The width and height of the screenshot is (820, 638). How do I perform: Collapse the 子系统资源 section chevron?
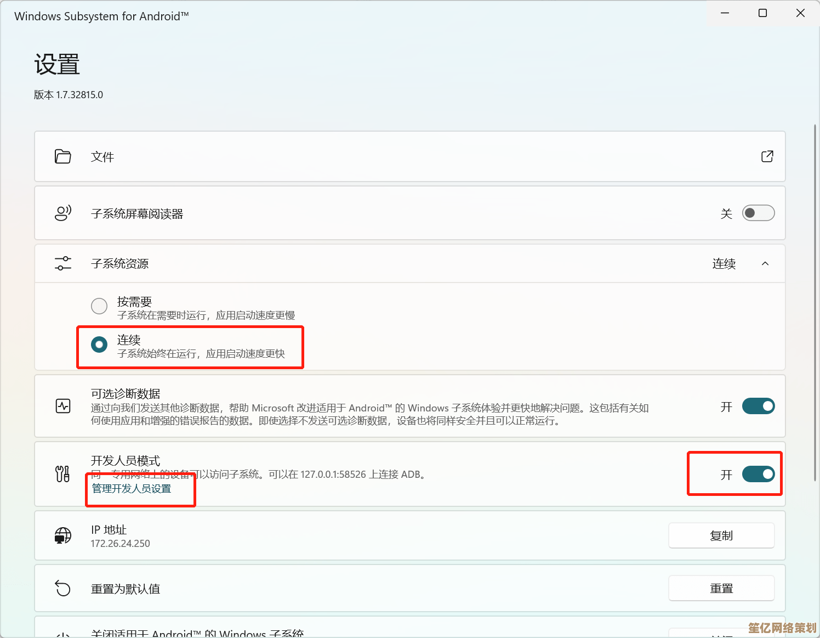tap(765, 264)
